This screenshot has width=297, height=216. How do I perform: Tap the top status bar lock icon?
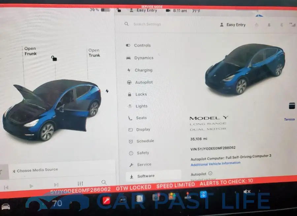click(119, 10)
